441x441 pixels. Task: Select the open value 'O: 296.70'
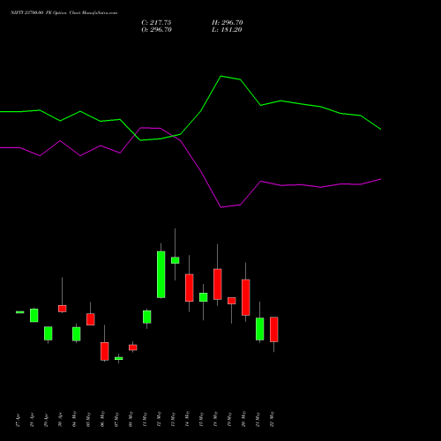[156, 30]
